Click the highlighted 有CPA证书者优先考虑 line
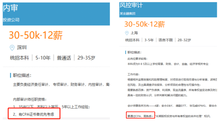Screen dimensions: 220x121 point(34,114)
